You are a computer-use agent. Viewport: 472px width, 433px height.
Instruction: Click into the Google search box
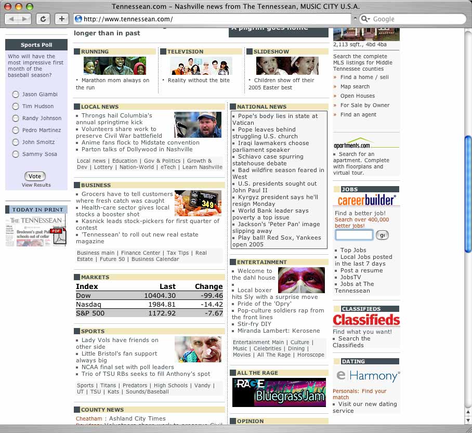(417, 19)
